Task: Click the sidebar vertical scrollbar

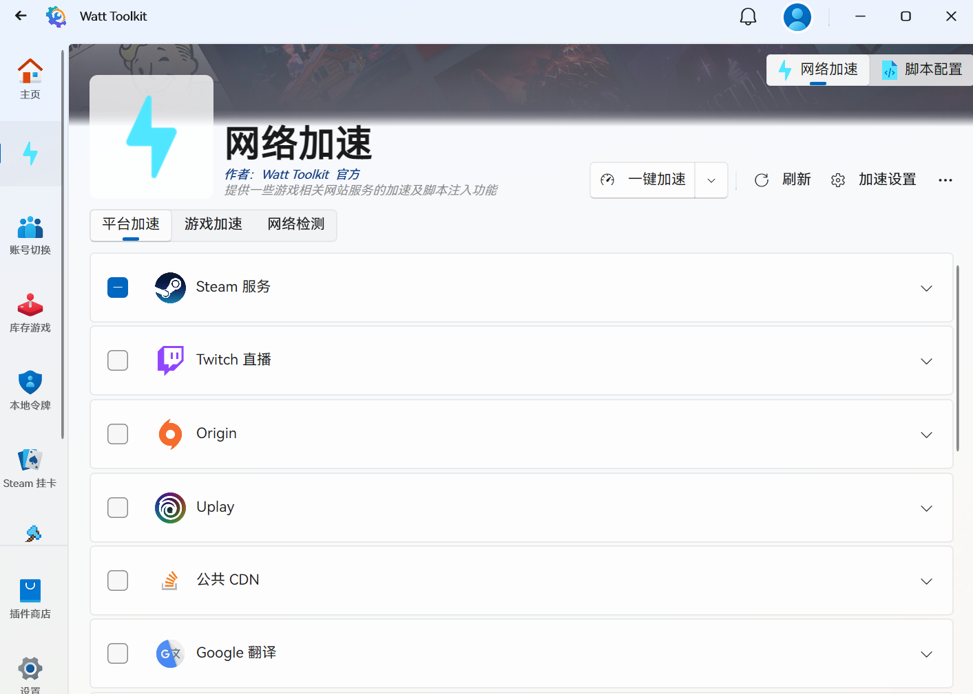Action: click(63, 244)
